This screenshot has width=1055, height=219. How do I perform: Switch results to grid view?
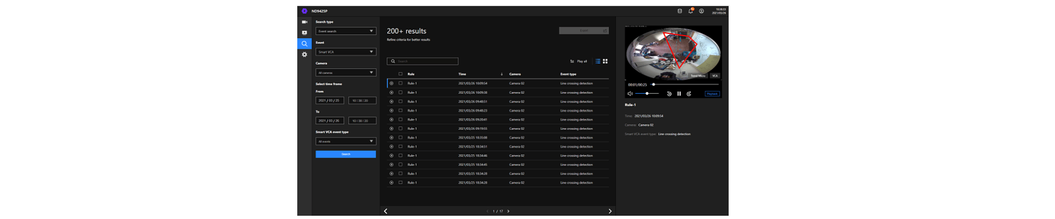[605, 61]
